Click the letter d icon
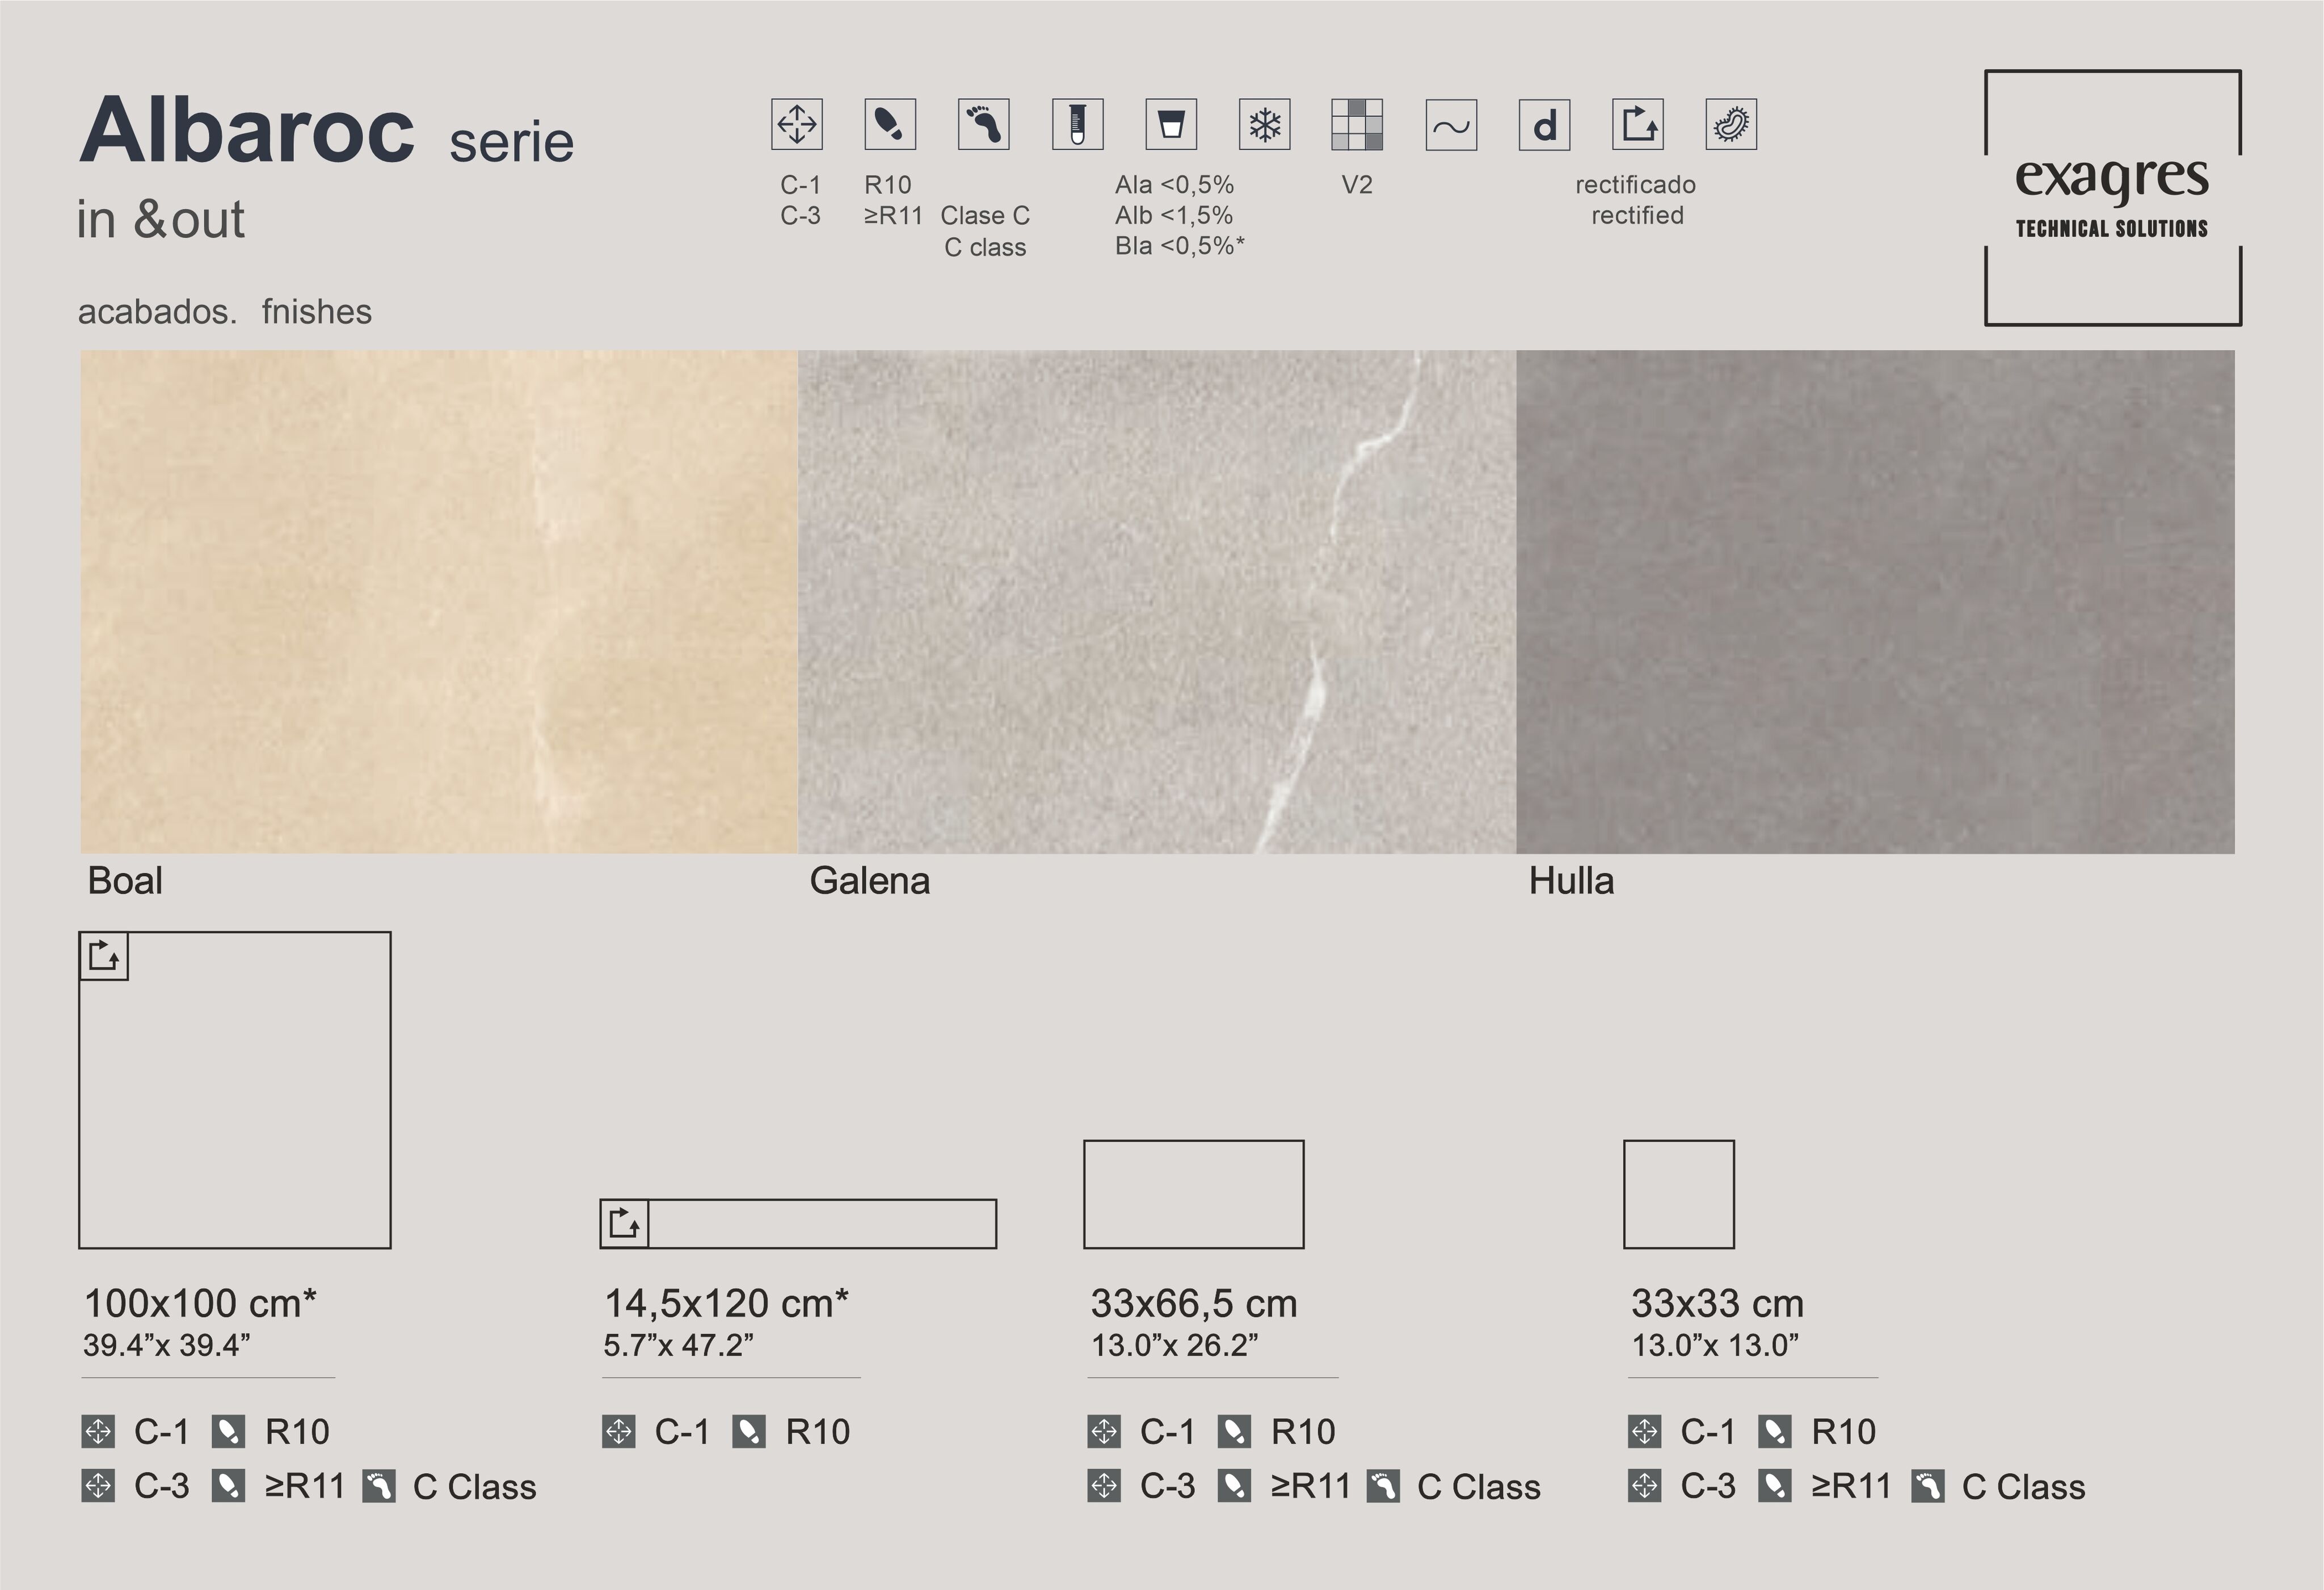The height and width of the screenshot is (1590, 2324). [1544, 125]
